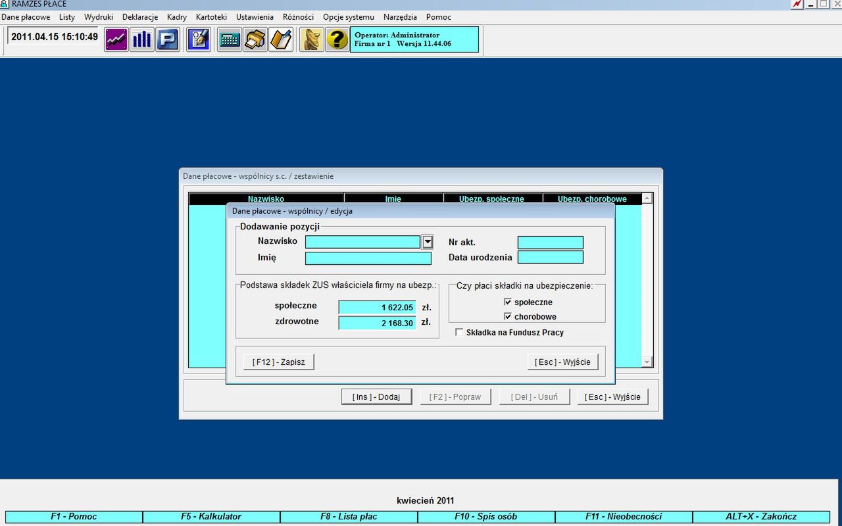Focus the Nr akt. input field
The width and height of the screenshot is (842, 526).
551,243
